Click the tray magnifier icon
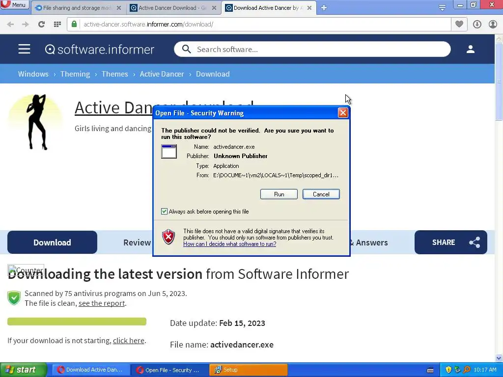The width and height of the screenshot is (503, 377). (x=467, y=370)
